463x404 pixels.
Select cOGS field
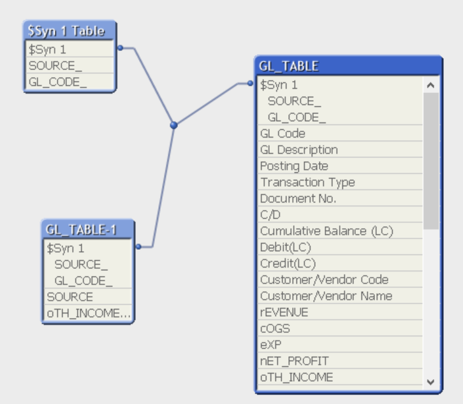tap(340, 328)
